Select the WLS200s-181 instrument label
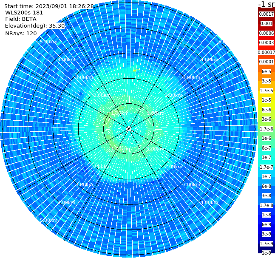This screenshot has height=258, width=275. point(24,13)
